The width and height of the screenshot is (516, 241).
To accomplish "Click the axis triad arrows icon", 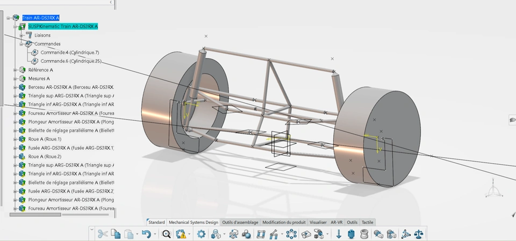I will coord(406,234).
